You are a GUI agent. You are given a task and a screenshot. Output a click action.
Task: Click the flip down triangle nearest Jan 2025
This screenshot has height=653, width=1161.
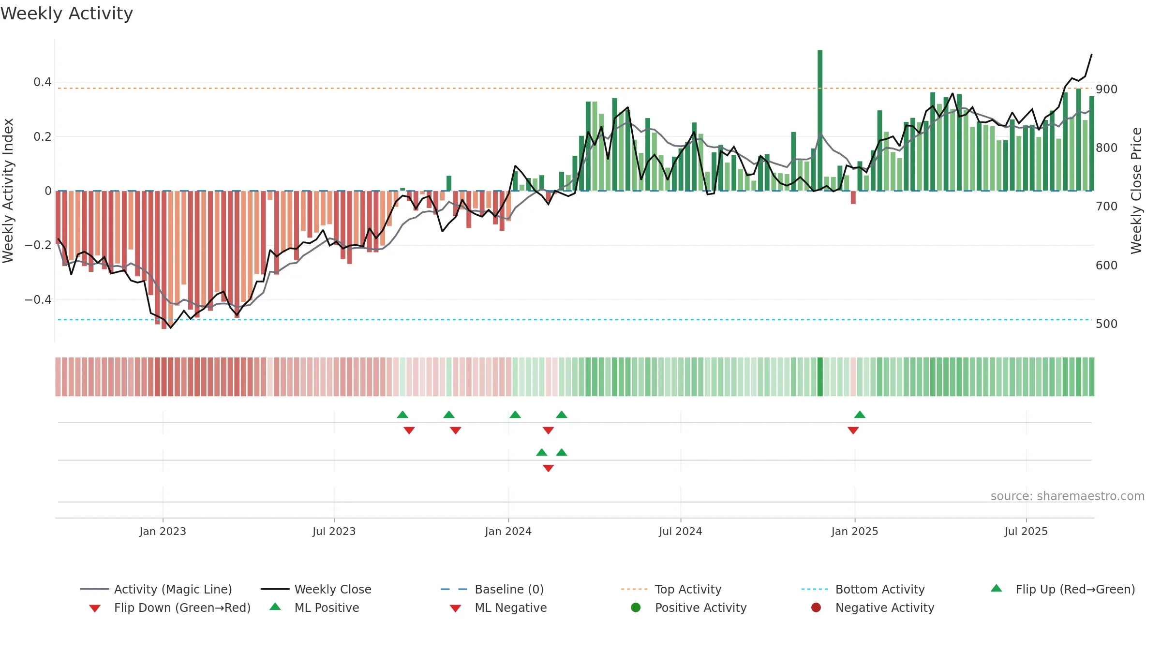pyautogui.click(x=853, y=430)
